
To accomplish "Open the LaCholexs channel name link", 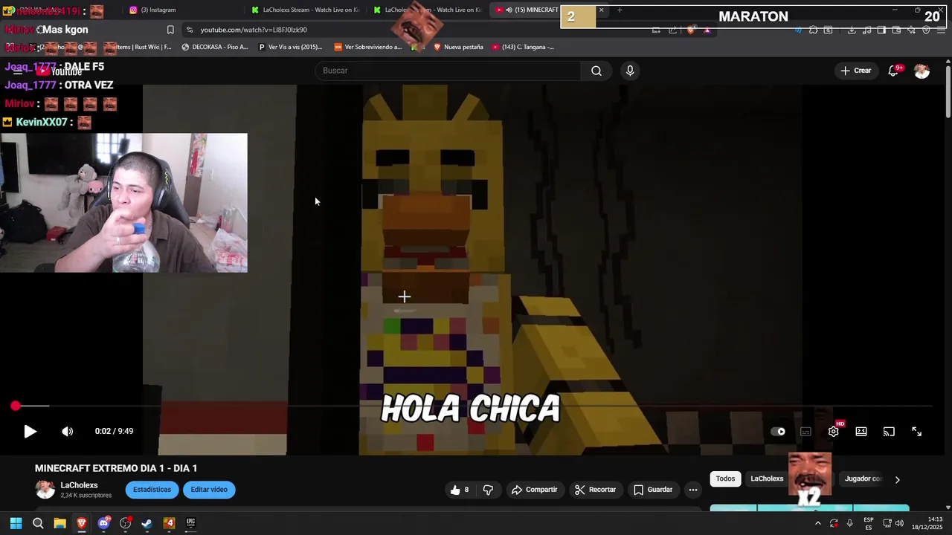I will click(79, 485).
